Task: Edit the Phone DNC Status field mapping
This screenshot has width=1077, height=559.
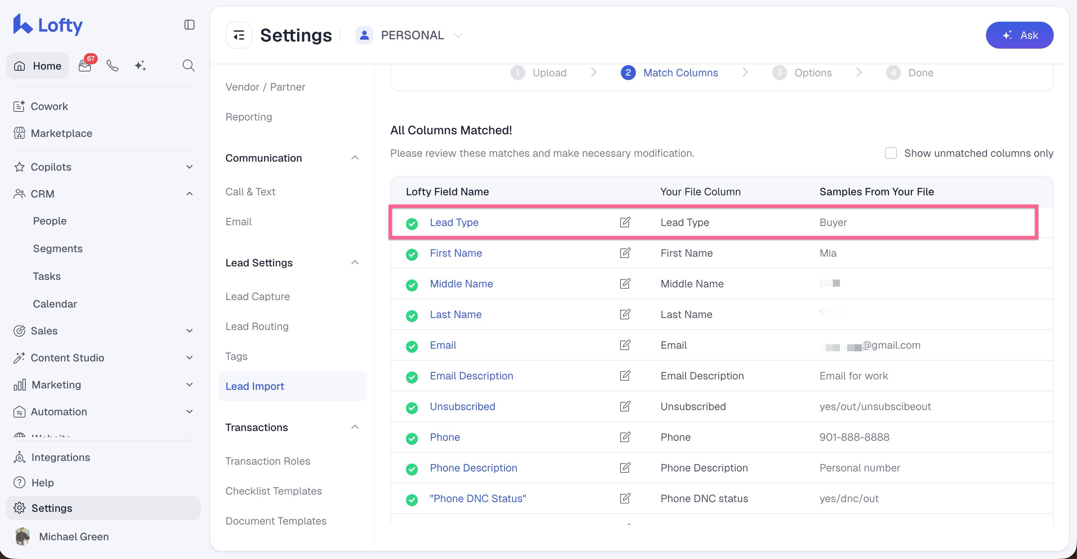Action: (625, 498)
